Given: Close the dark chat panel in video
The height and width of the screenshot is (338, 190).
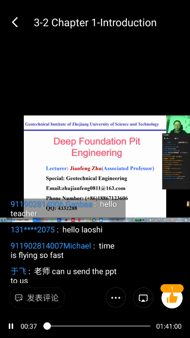Looking at the screenshot, I should pyautogui.click(x=188, y=135).
